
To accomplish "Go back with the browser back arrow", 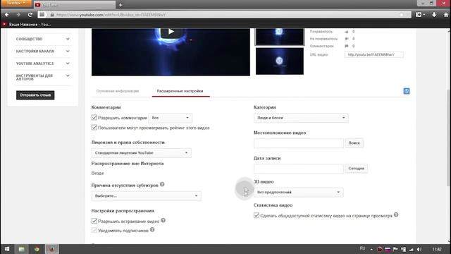I will pos(6,15).
